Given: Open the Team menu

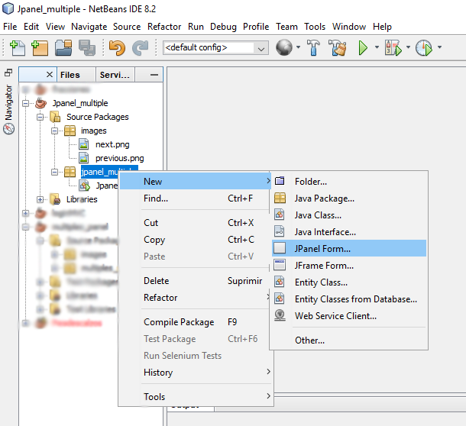Looking at the screenshot, I should pos(286,27).
